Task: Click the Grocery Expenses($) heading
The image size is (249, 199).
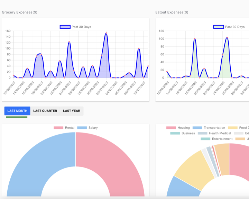Action: [19, 12]
